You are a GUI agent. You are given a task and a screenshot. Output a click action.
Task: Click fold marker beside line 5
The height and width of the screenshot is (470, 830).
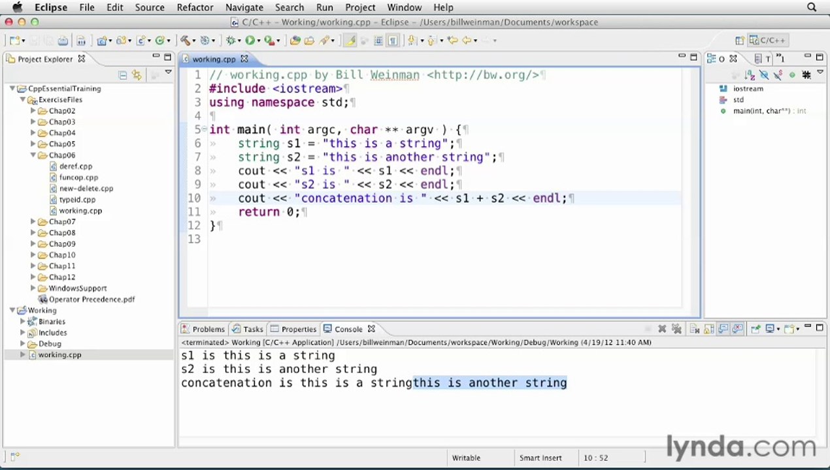coord(205,129)
